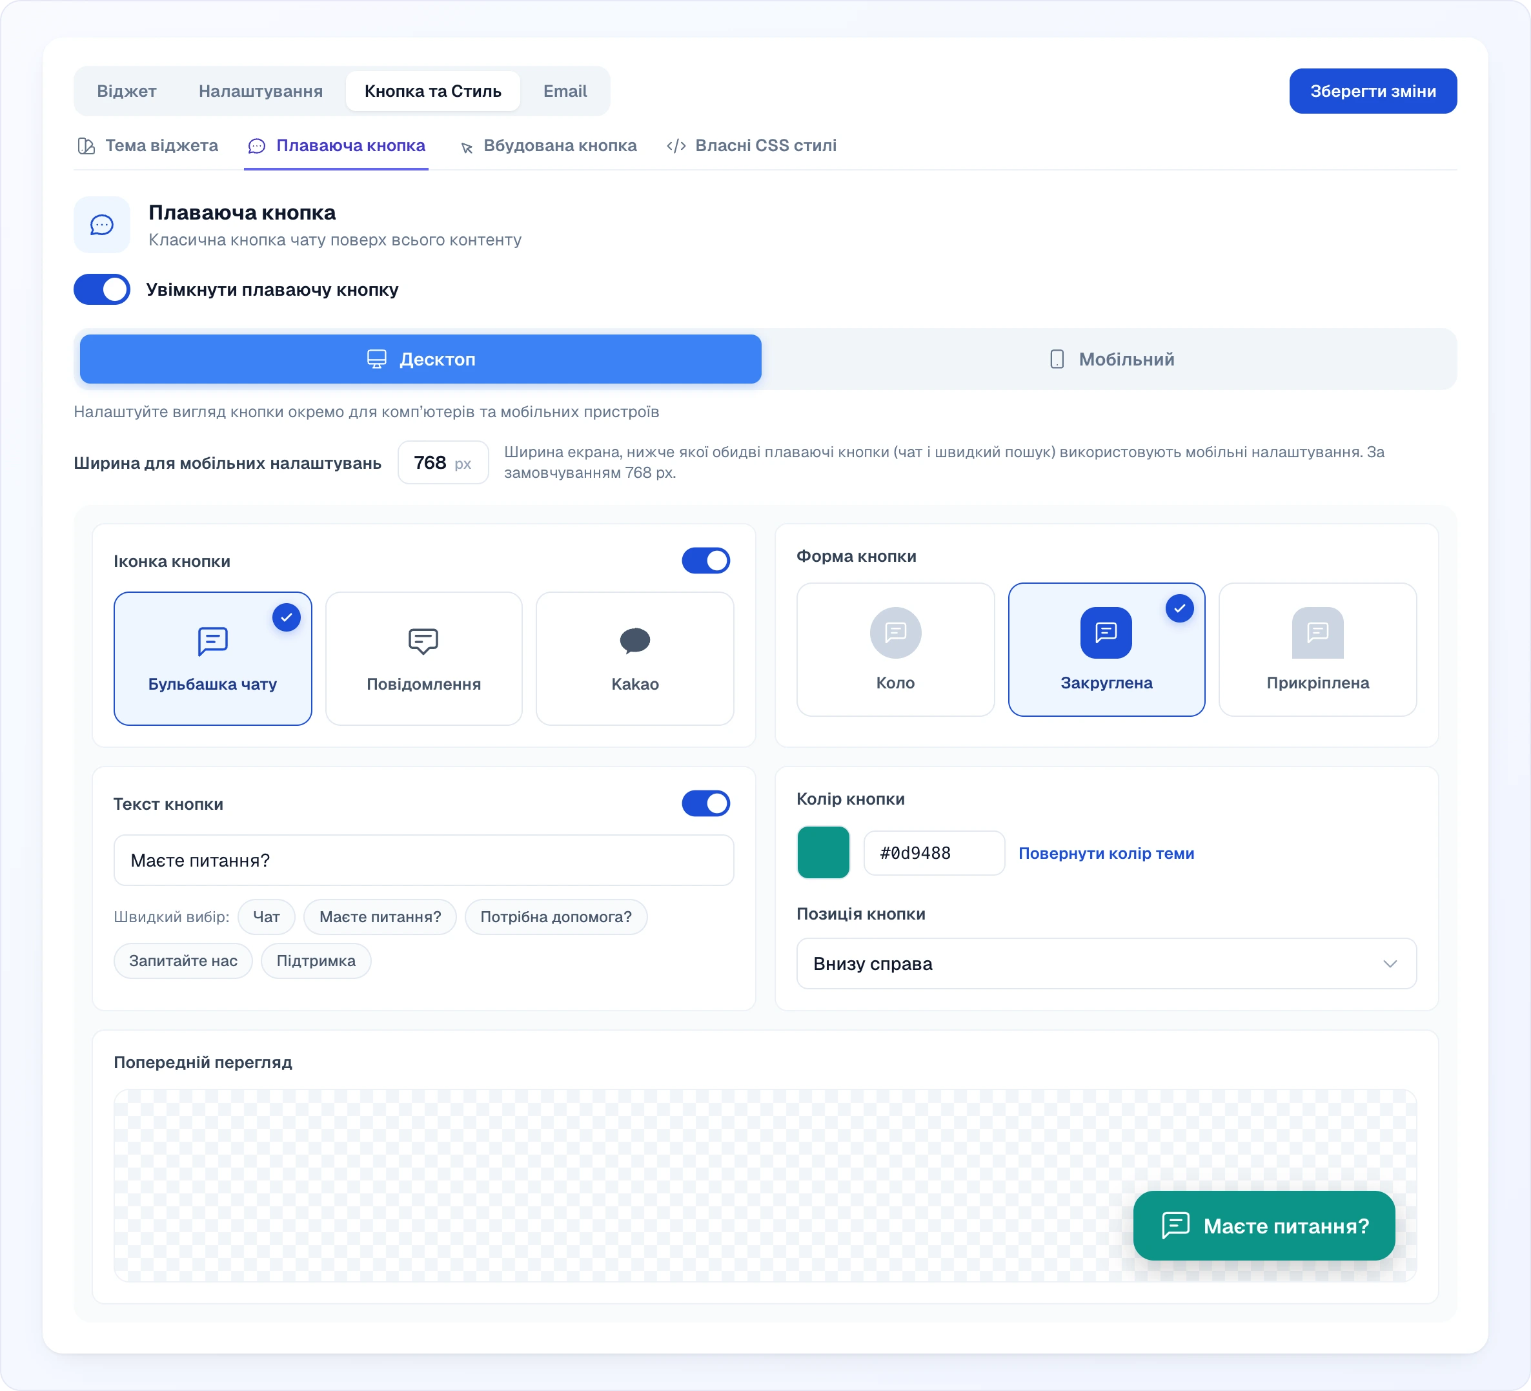Open the teal button color swatch
The height and width of the screenshot is (1391, 1531).
point(823,852)
